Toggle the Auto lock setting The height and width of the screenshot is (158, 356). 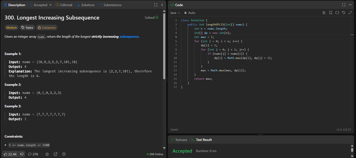190,13
